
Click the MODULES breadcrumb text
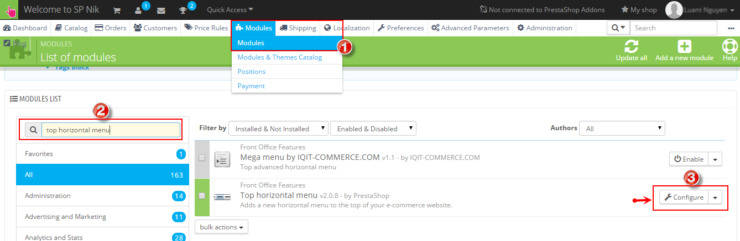click(56, 44)
